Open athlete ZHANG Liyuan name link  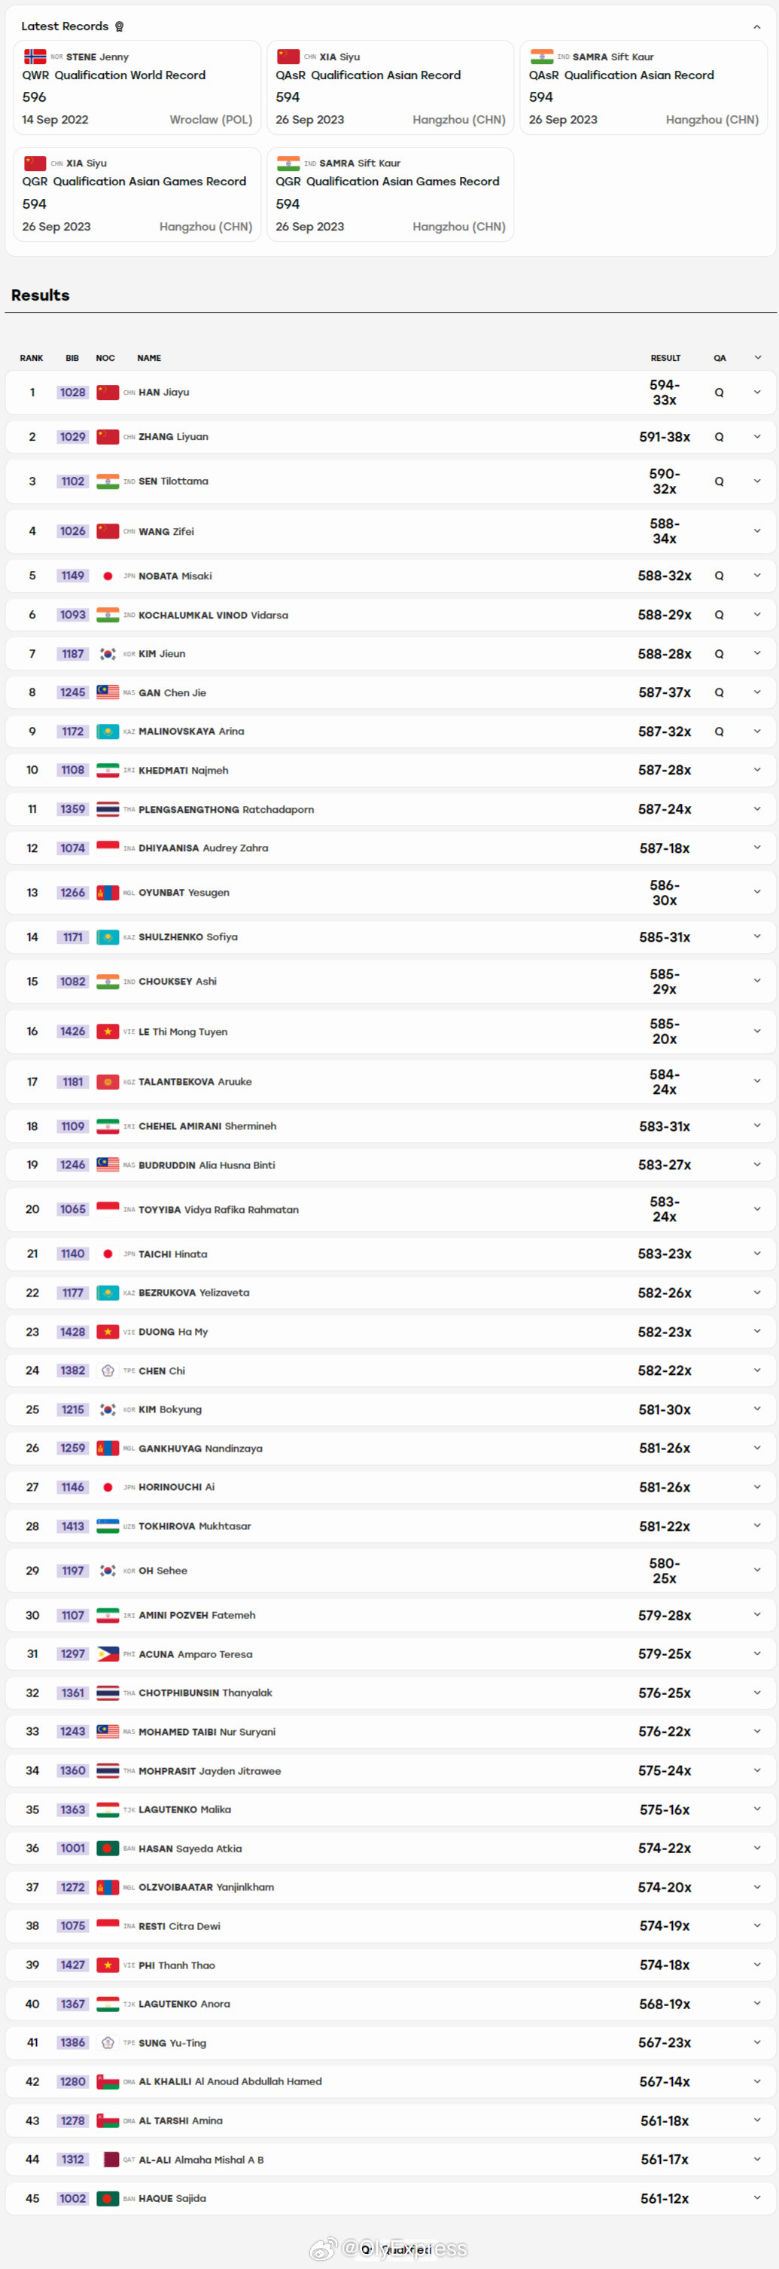(x=173, y=437)
